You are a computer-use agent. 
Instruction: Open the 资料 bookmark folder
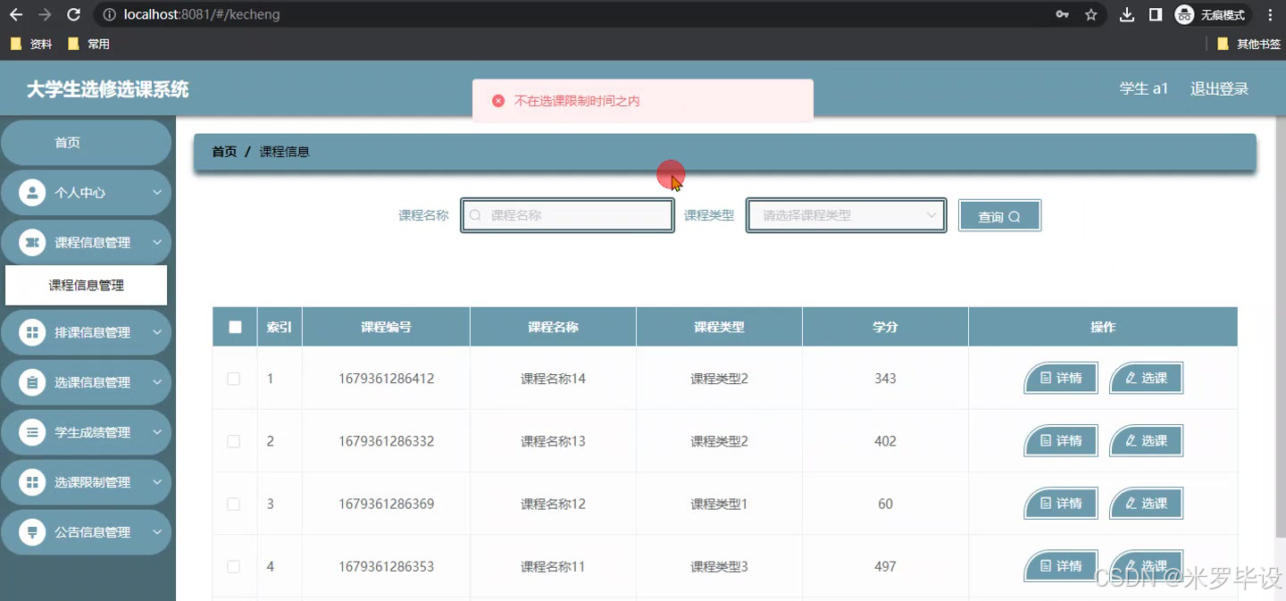point(32,44)
